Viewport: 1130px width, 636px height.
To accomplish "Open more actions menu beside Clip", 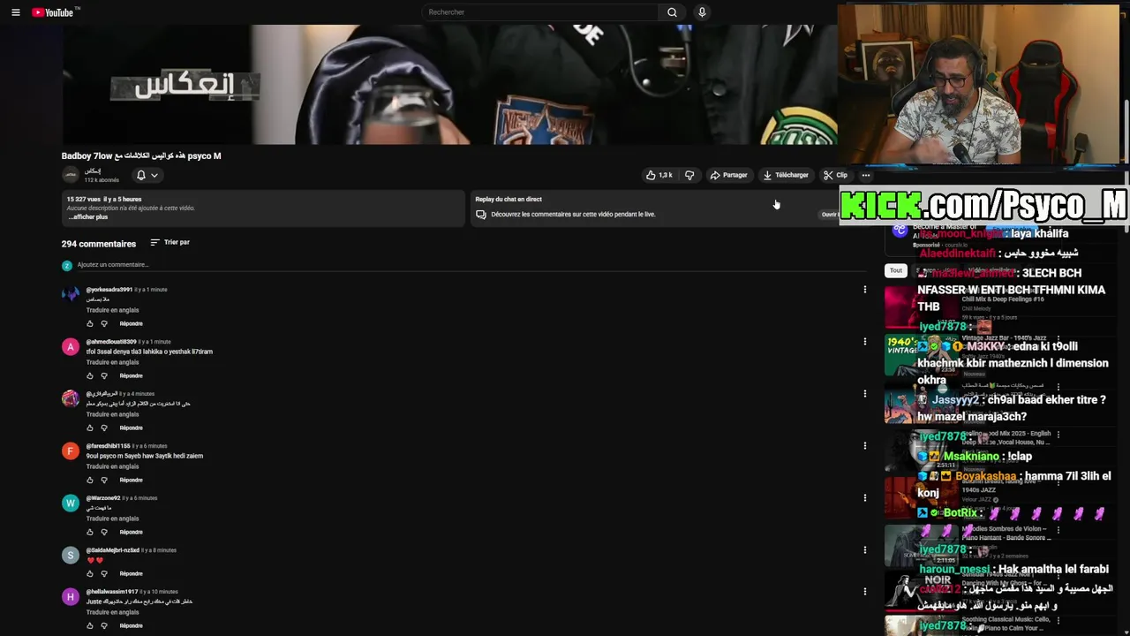I will [x=865, y=175].
